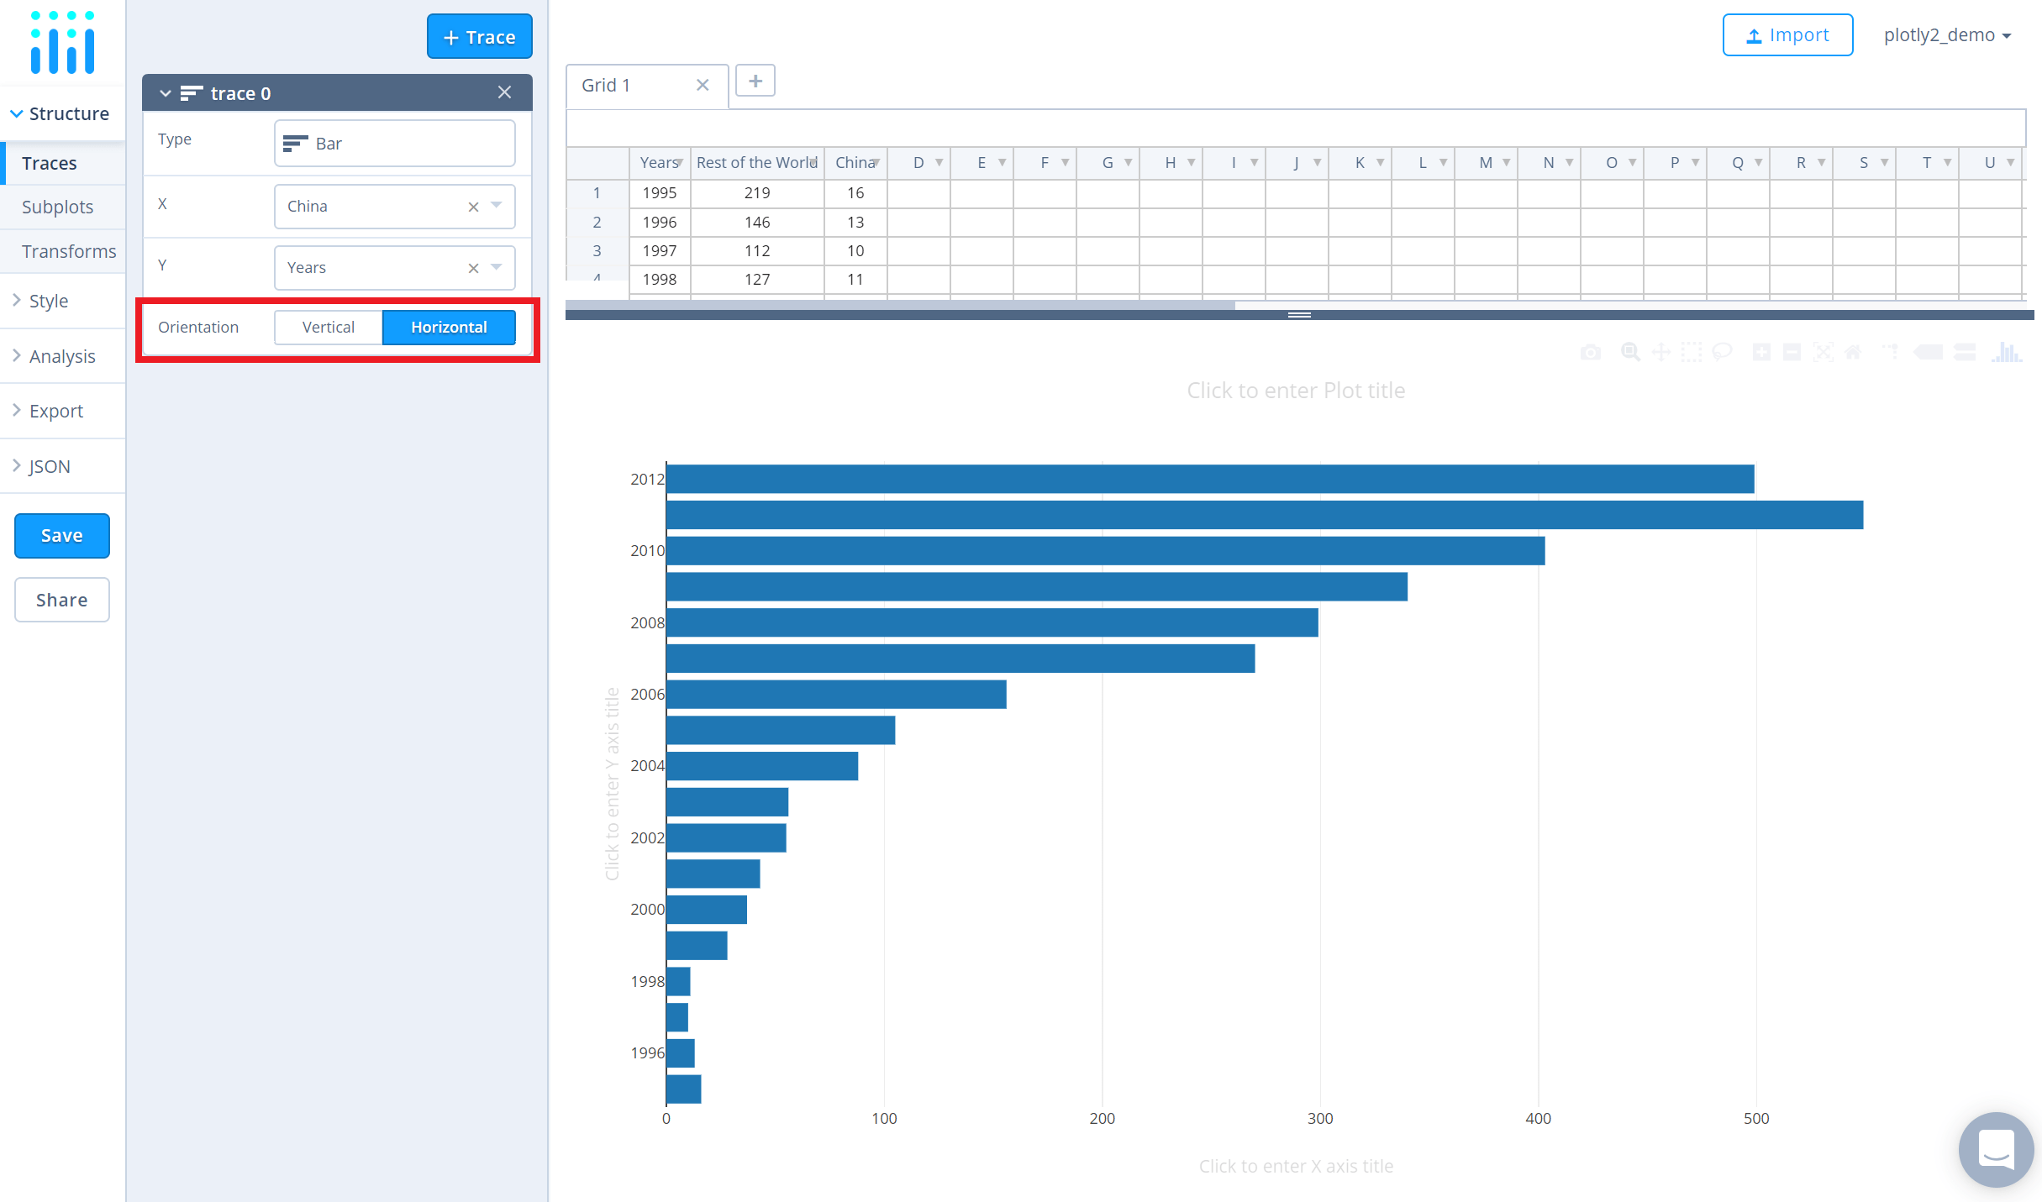Click the grid/plot divider handle
The width and height of the screenshot is (2042, 1202).
click(x=1299, y=315)
